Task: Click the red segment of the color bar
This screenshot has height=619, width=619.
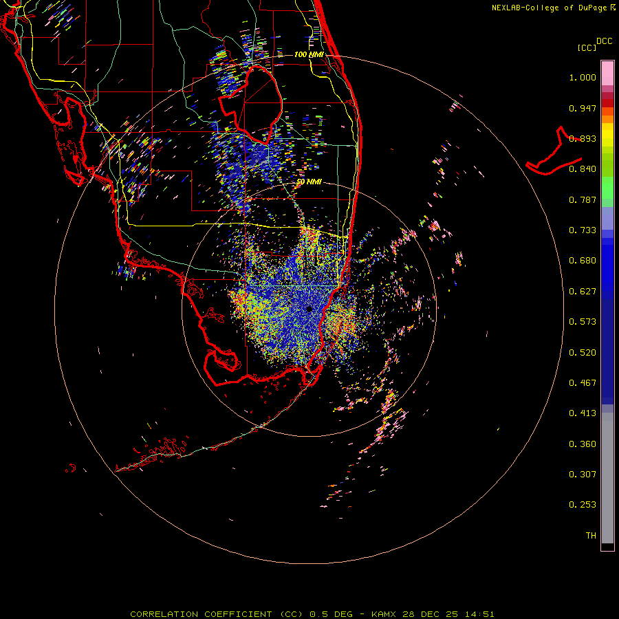Action: point(607,103)
